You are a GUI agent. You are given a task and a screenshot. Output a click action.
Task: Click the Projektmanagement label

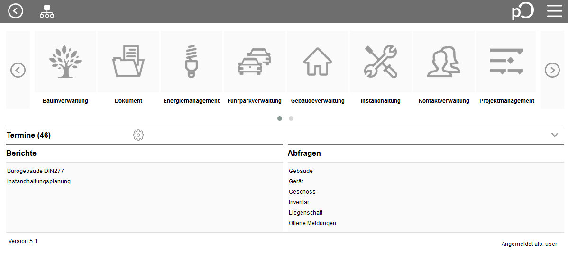pyautogui.click(x=507, y=101)
